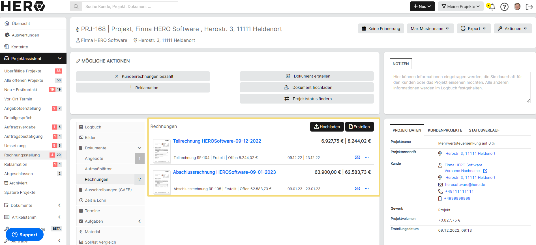Viewport: 536px width, 245px height.
Task: Click the Keine Erinnerung button
Action: [x=381, y=29]
